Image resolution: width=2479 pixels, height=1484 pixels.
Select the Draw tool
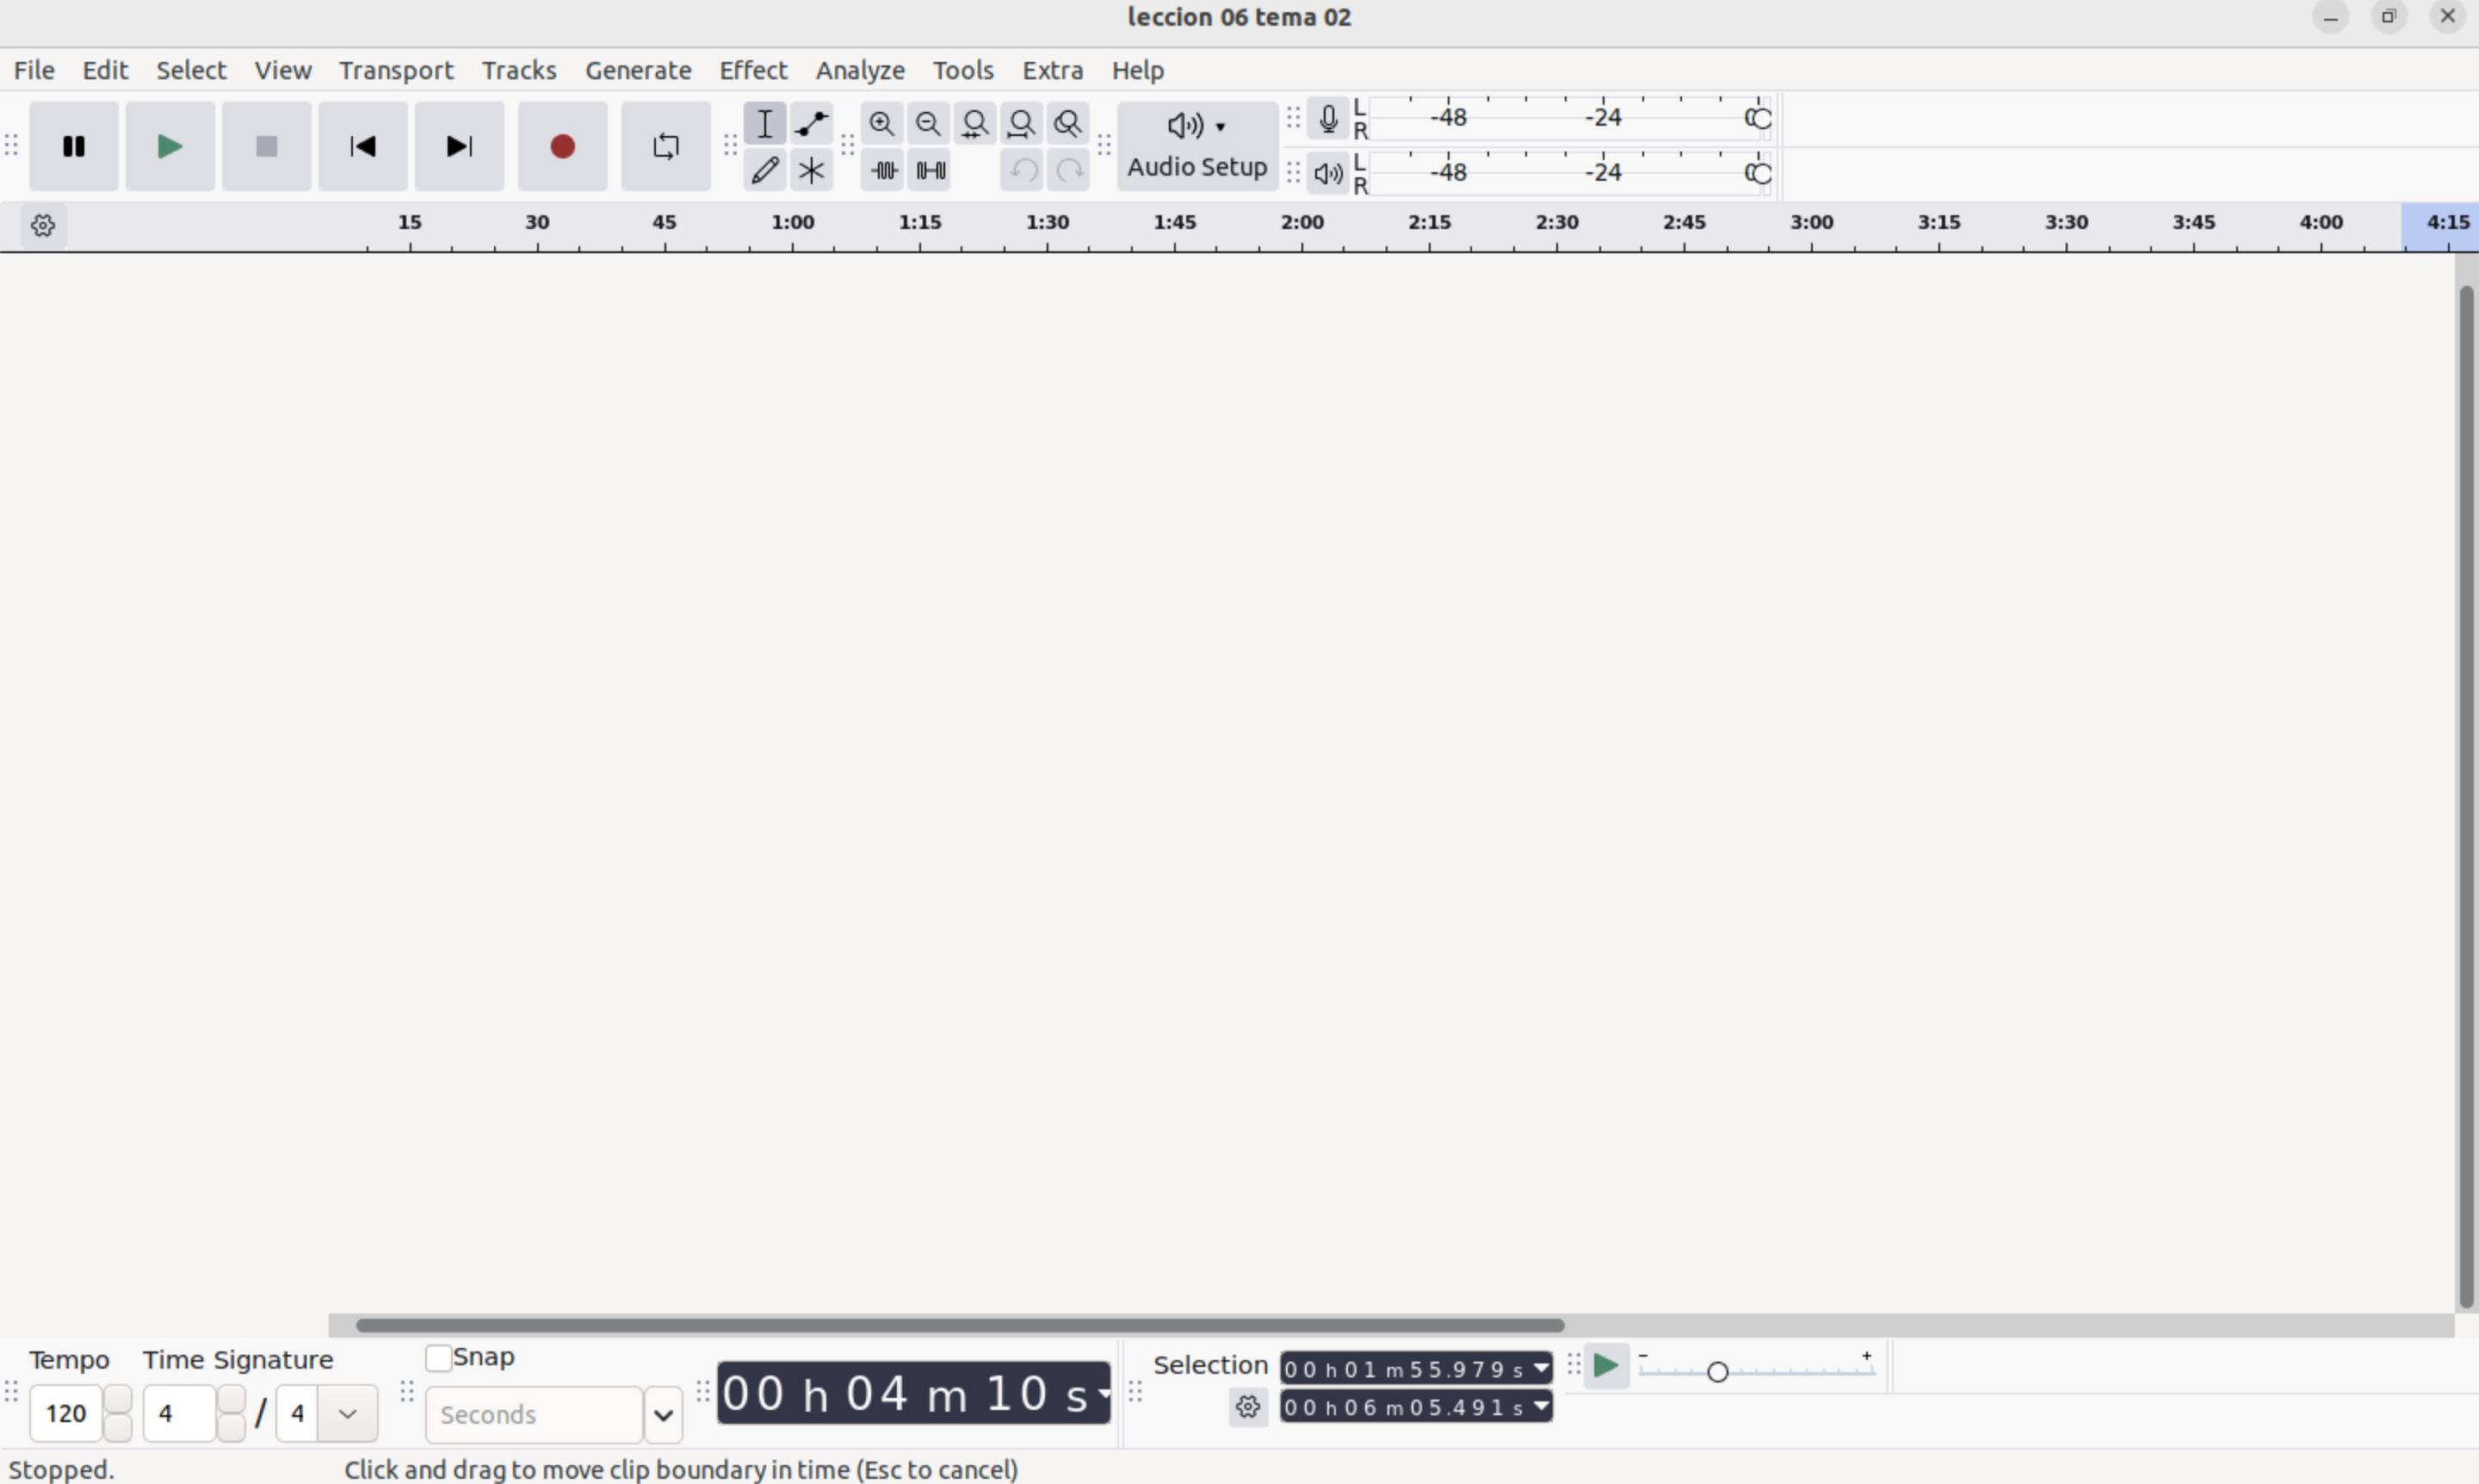pyautogui.click(x=765, y=170)
